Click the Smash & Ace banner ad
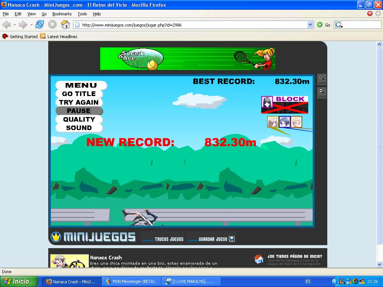Screen dimensions: 383x287 188,59
